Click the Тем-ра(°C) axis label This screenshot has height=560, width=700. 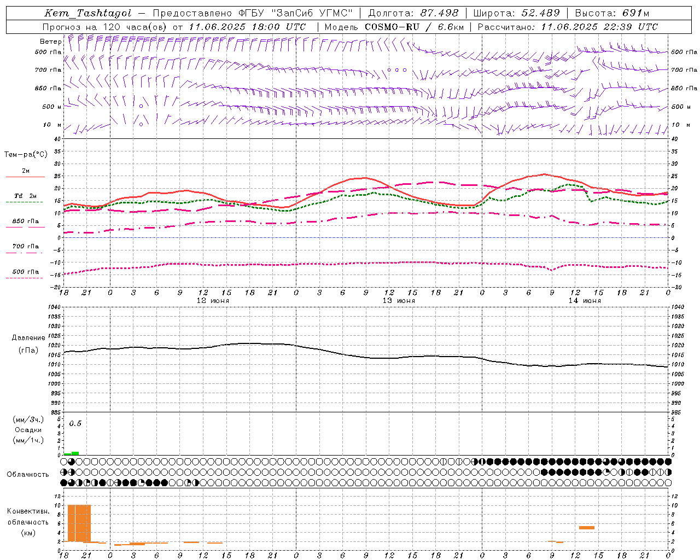(26, 155)
